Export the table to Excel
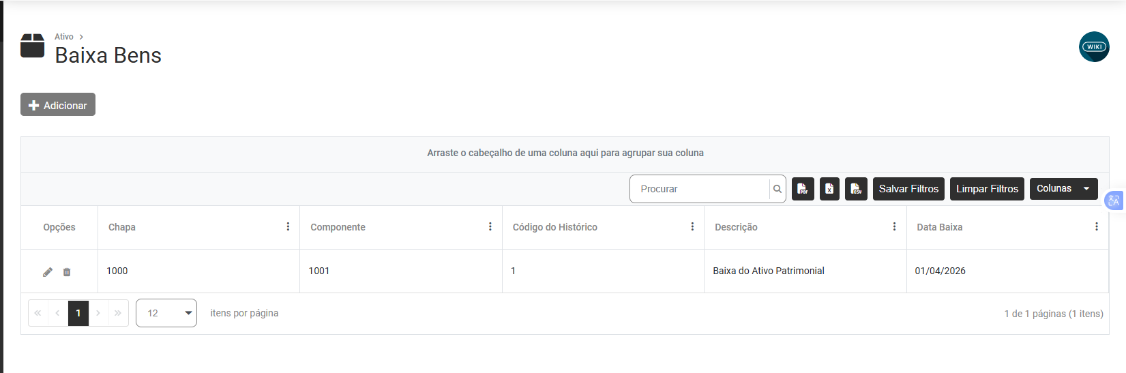Image resolution: width=1126 pixels, height=373 pixels. (829, 189)
